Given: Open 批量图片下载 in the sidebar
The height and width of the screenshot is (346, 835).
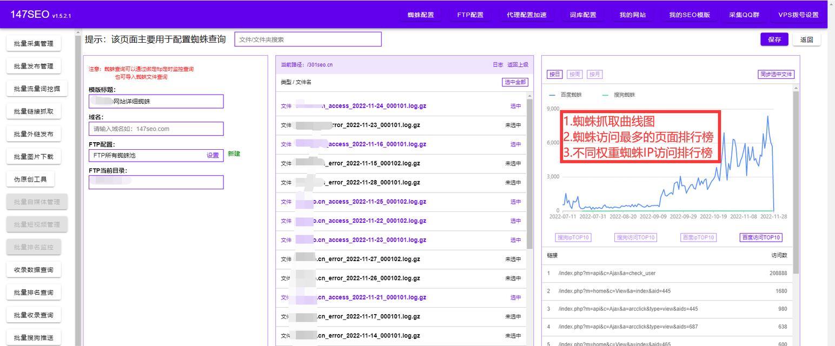Looking at the screenshot, I should 34,157.
